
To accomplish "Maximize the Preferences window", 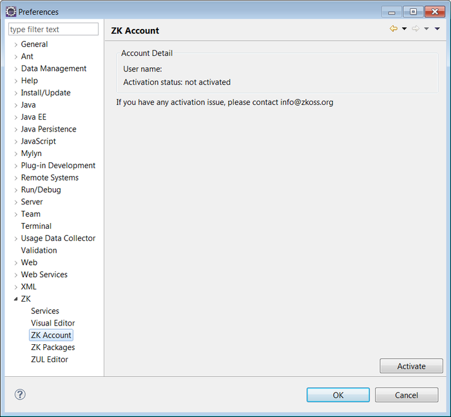I will (413, 12).
